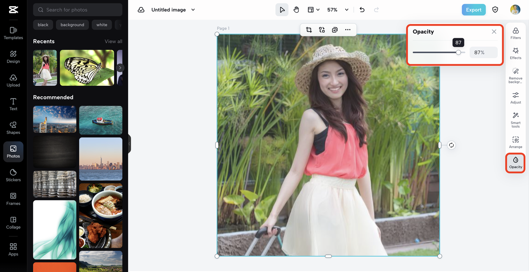Image resolution: width=529 pixels, height=272 pixels.
Task: Open the Design panel
Action: (x=13, y=57)
